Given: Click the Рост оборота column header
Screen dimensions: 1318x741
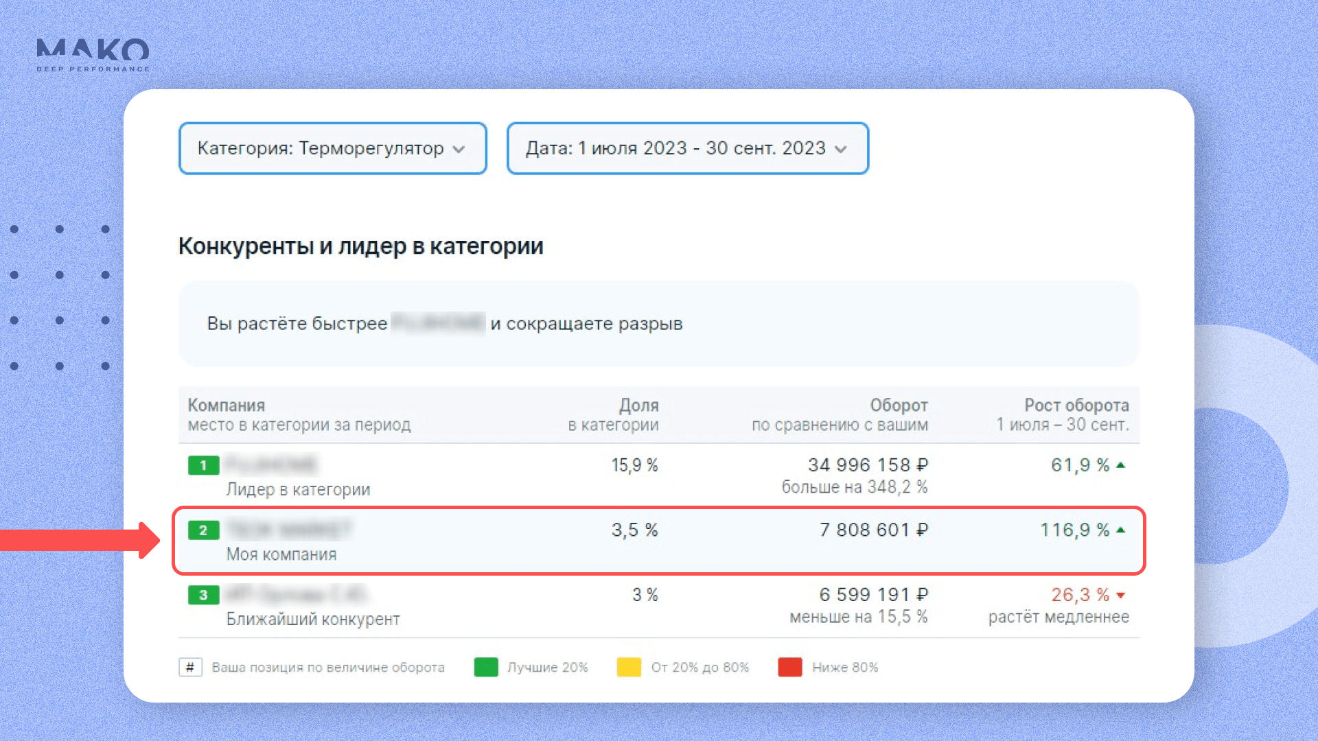Looking at the screenshot, I should (x=1076, y=405).
